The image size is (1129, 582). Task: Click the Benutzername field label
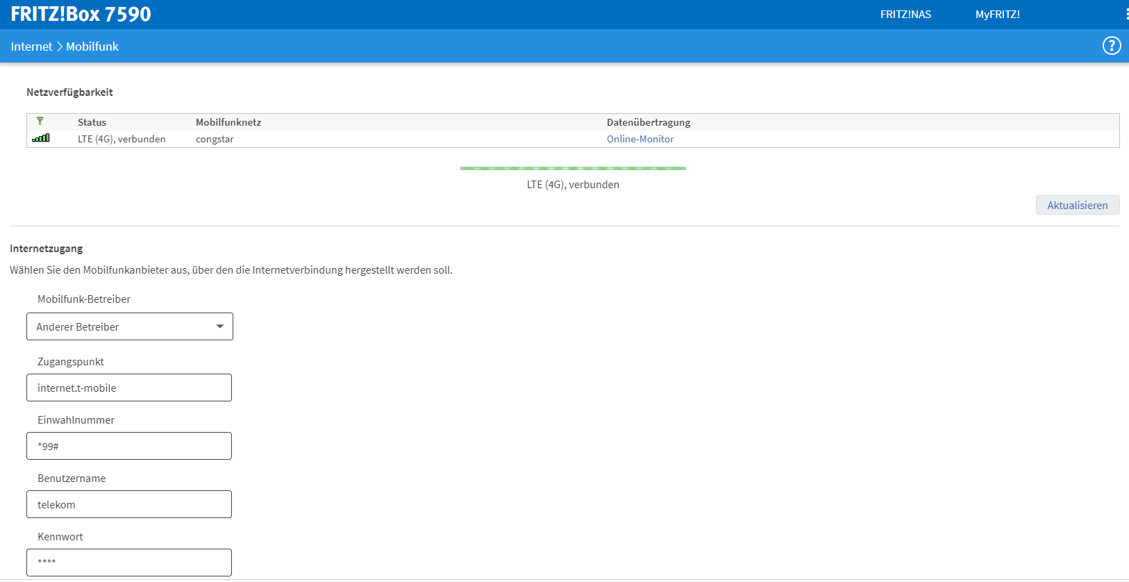point(72,479)
